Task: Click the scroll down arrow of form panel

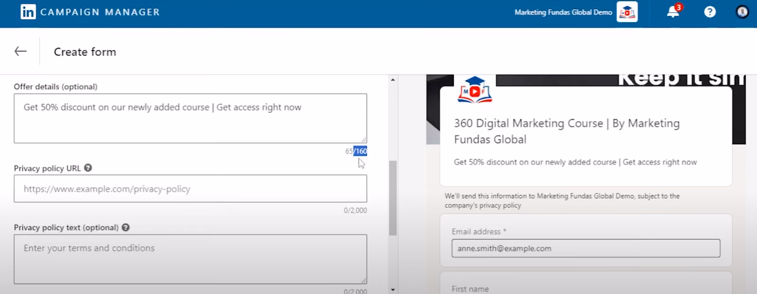Action: point(393,289)
